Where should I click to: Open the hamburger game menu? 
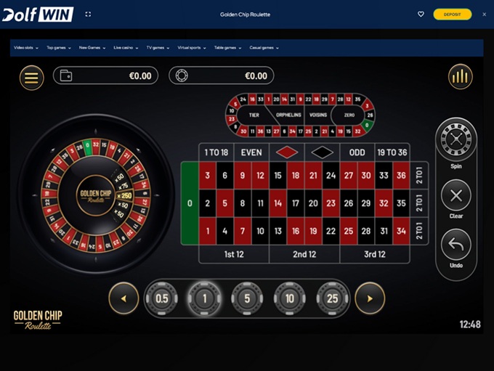[31, 78]
